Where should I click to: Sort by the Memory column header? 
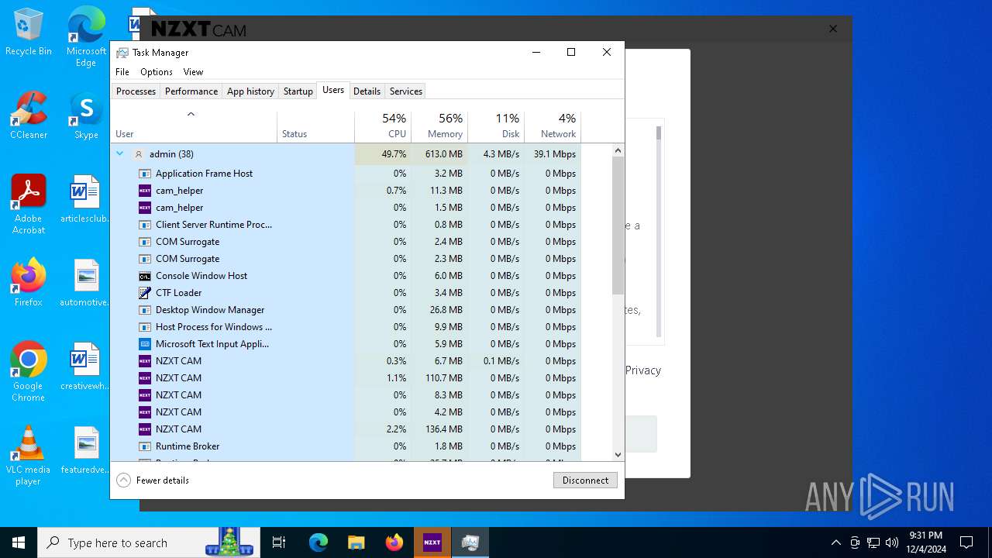coord(439,126)
